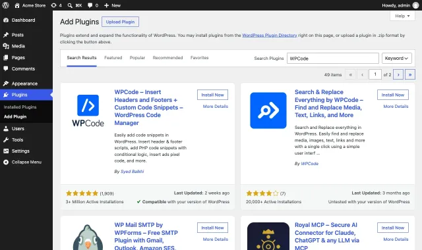Screen dimensions: 422x250
Task: Switch to Favorites tab
Action: (x=199, y=58)
